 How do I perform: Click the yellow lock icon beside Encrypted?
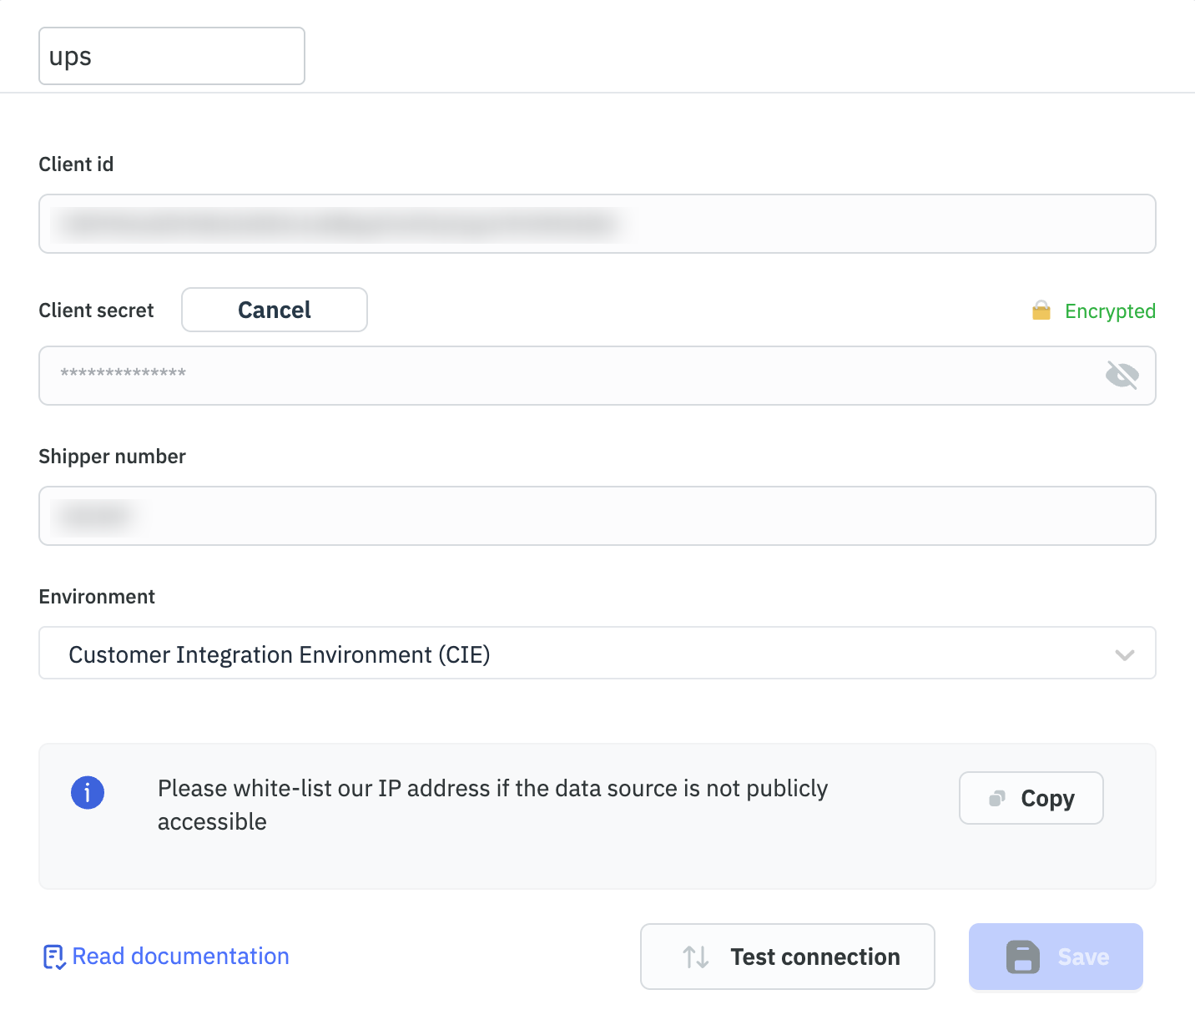[1041, 311]
